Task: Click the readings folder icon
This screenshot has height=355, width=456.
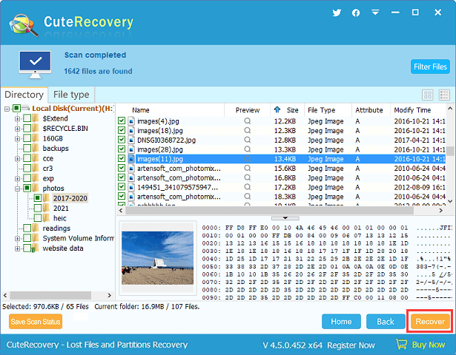Action: (36, 228)
